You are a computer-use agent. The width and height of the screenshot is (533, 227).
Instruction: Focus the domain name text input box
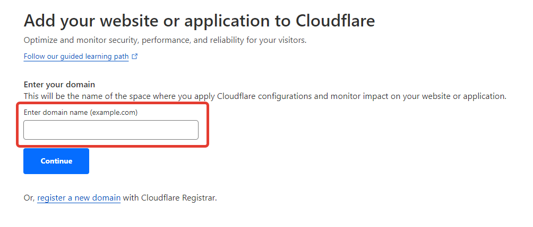pos(110,130)
